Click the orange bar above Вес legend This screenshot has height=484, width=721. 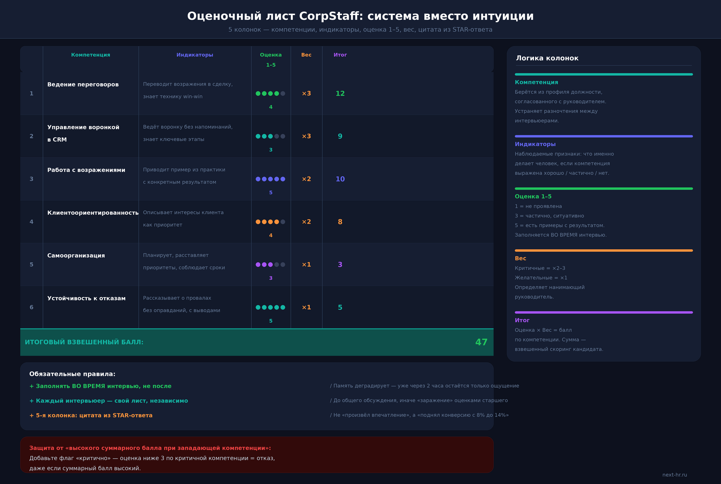604,251
